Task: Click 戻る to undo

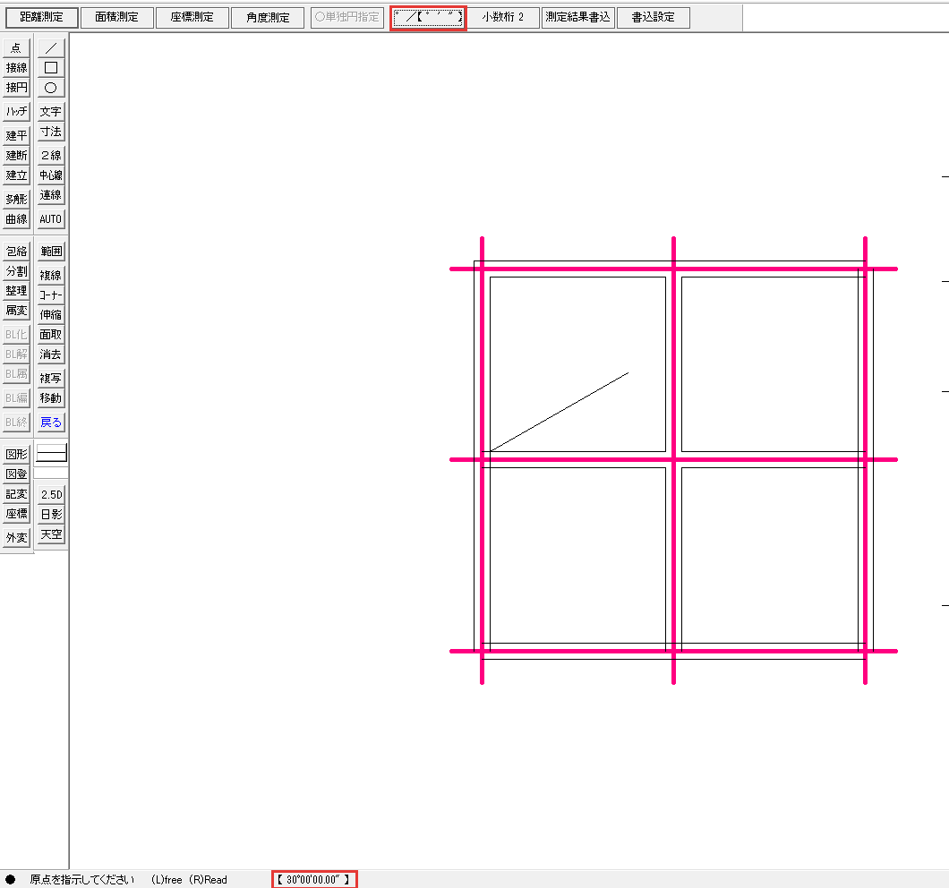Action: point(51,423)
